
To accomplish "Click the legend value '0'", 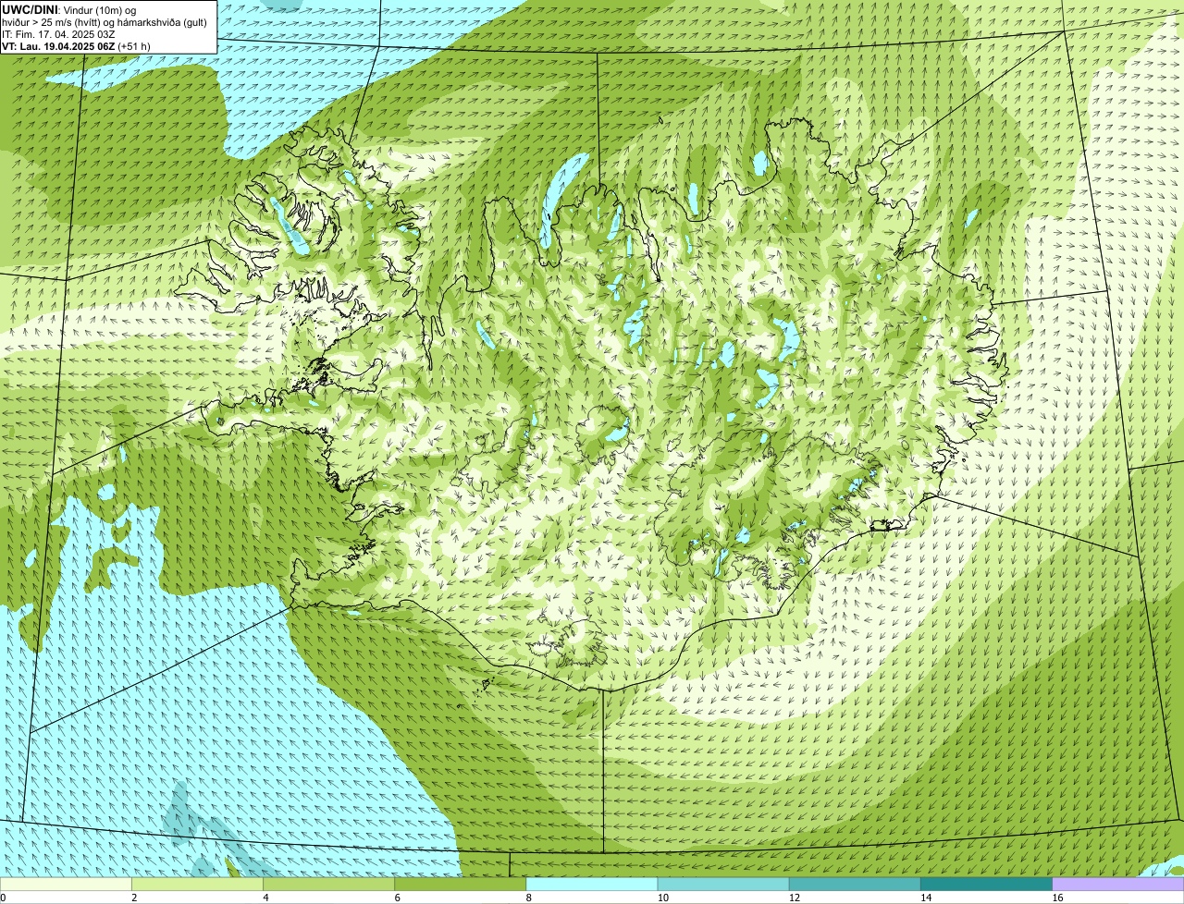I will pyautogui.click(x=3, y=898).
